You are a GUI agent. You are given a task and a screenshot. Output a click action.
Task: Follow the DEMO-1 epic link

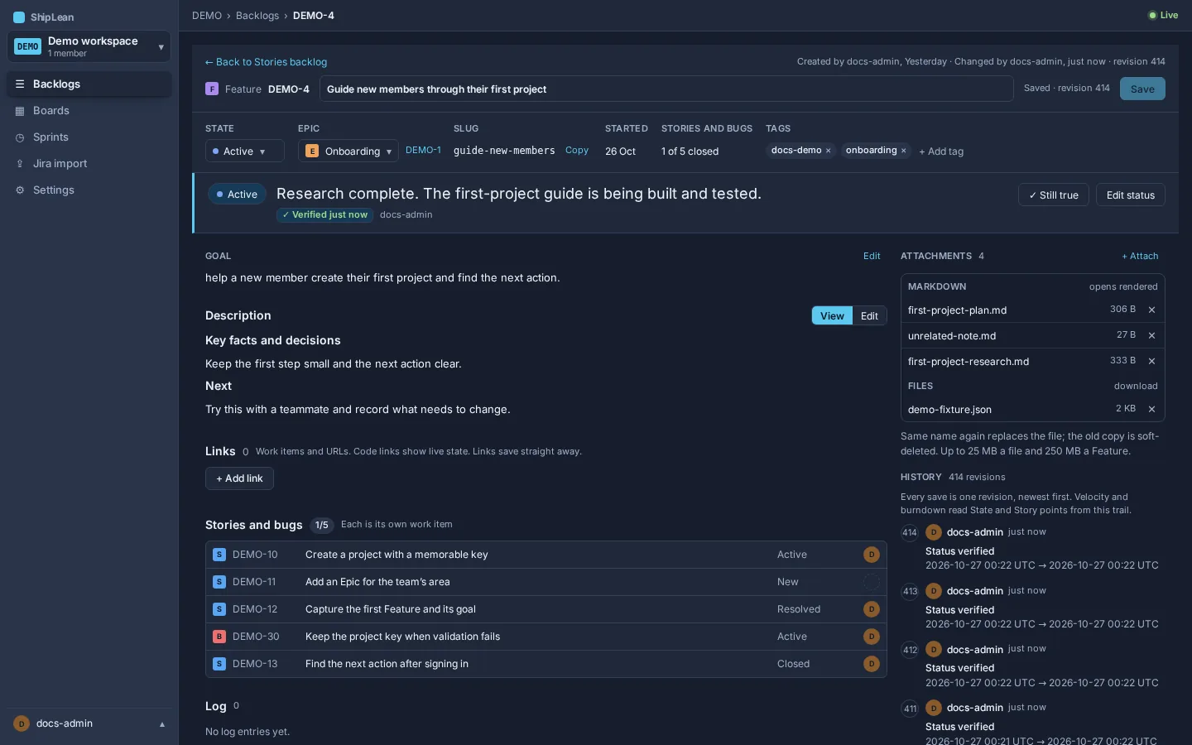[423, 151]
